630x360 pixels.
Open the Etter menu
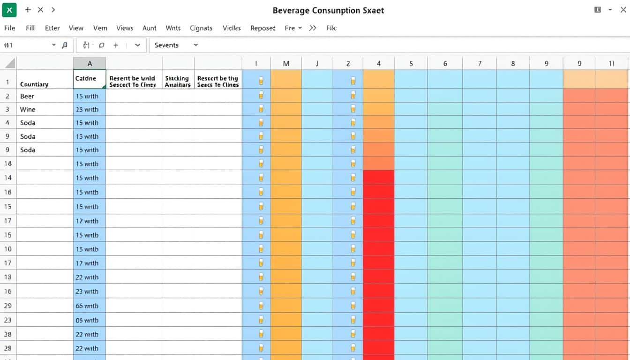coord(52,28)
